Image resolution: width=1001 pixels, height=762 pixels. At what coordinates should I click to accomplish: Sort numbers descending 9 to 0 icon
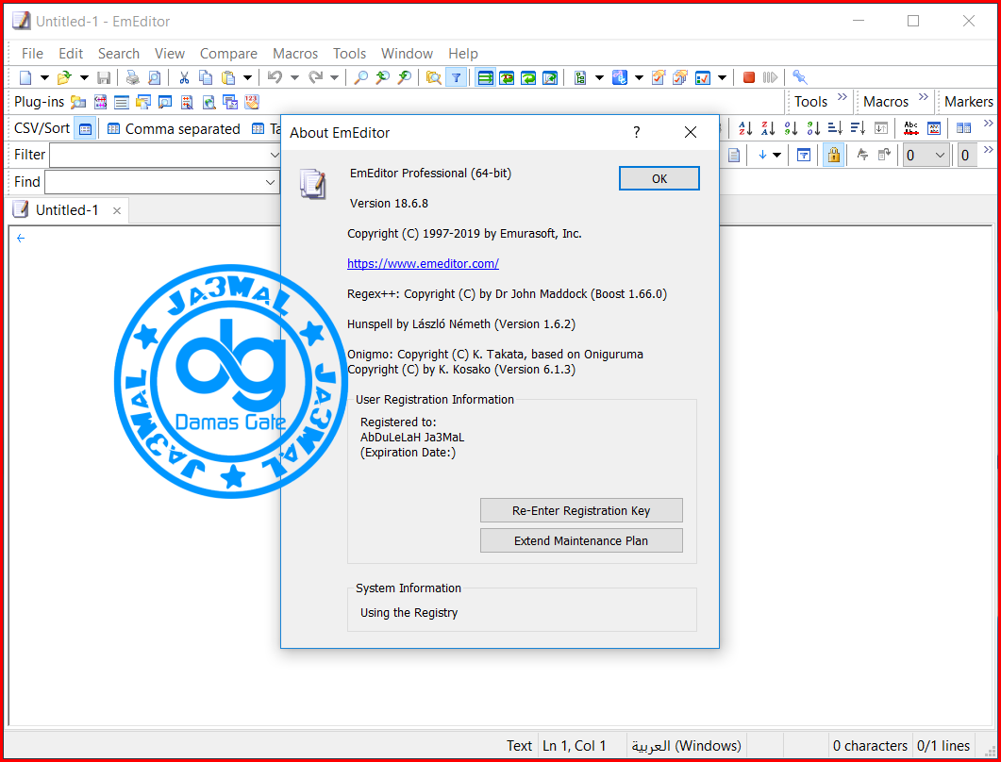(813, 128)
